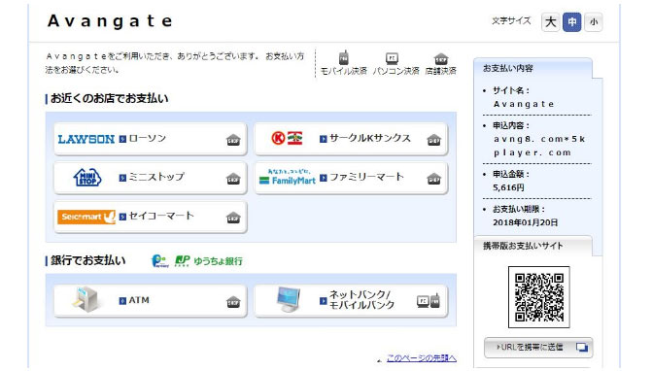Choose サークルKサンクス payment option
This screenshot has height=371, width=652.
[351, 139]
